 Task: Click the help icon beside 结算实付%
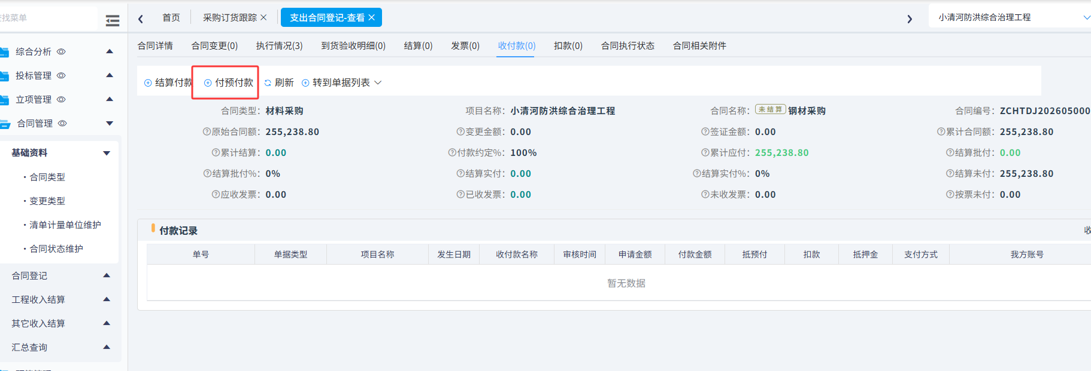(697, 174)
